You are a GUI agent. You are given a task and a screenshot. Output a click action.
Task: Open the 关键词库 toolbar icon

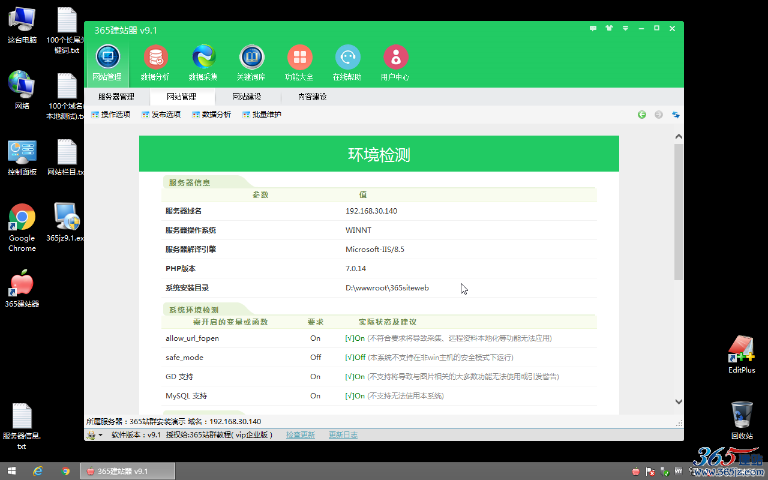251,62
